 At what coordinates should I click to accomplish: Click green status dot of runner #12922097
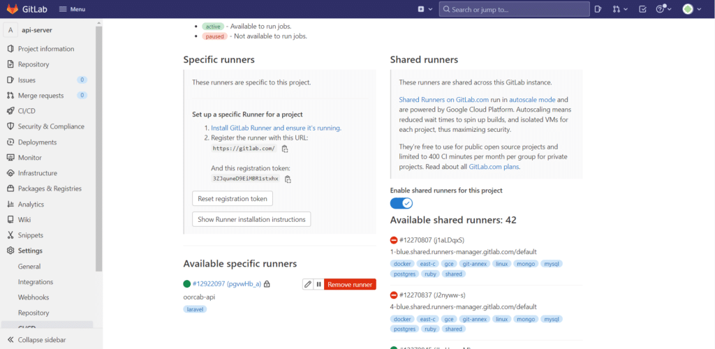tap(186, 284)
